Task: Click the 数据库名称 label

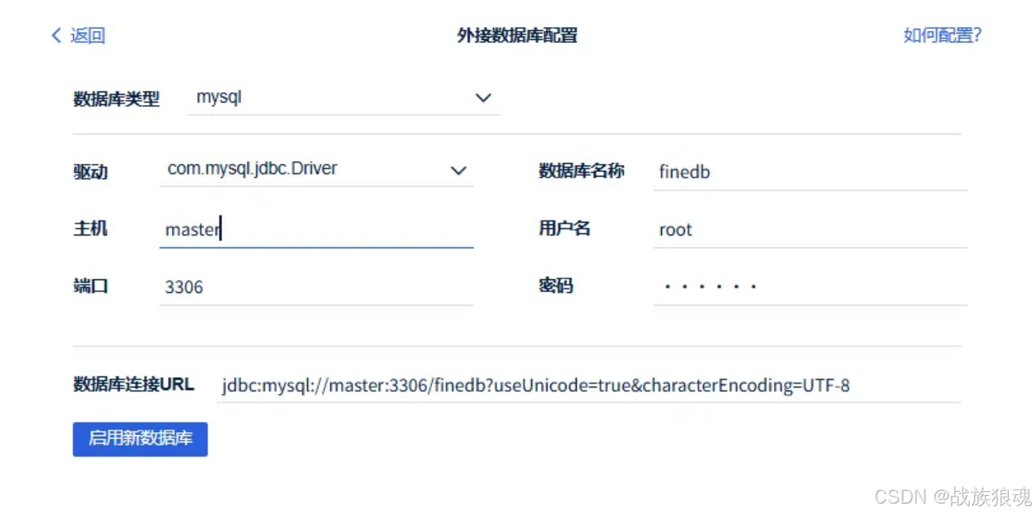Action: 582,171
